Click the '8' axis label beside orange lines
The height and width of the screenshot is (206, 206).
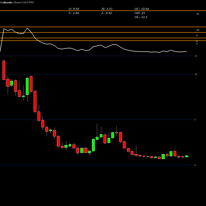(x=197, y=36)
